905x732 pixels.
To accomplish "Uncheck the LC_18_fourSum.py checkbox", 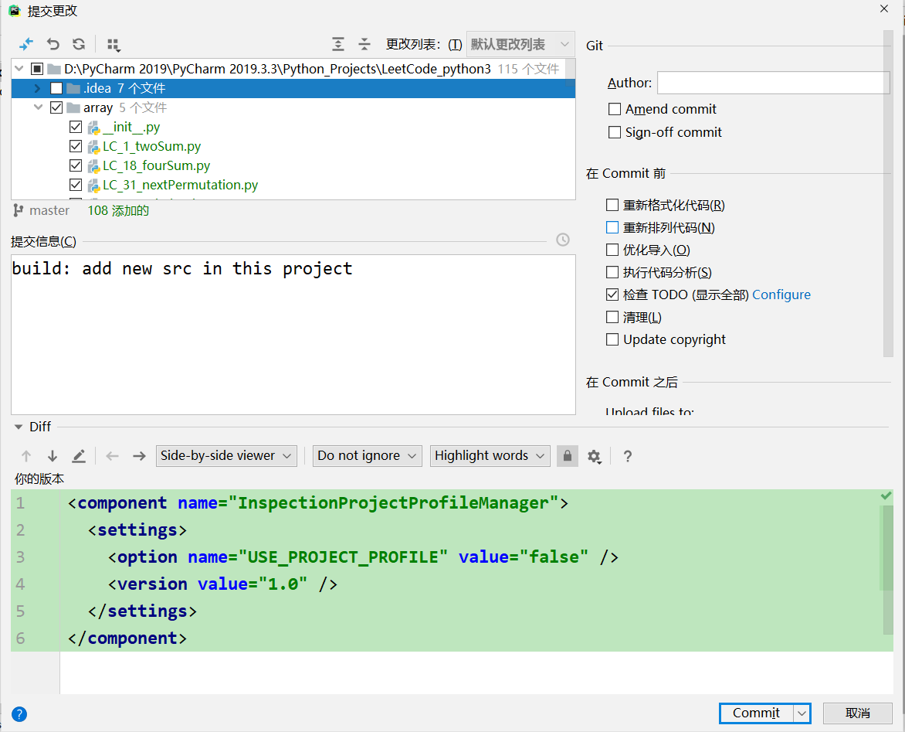I will (x=76, y=165).
